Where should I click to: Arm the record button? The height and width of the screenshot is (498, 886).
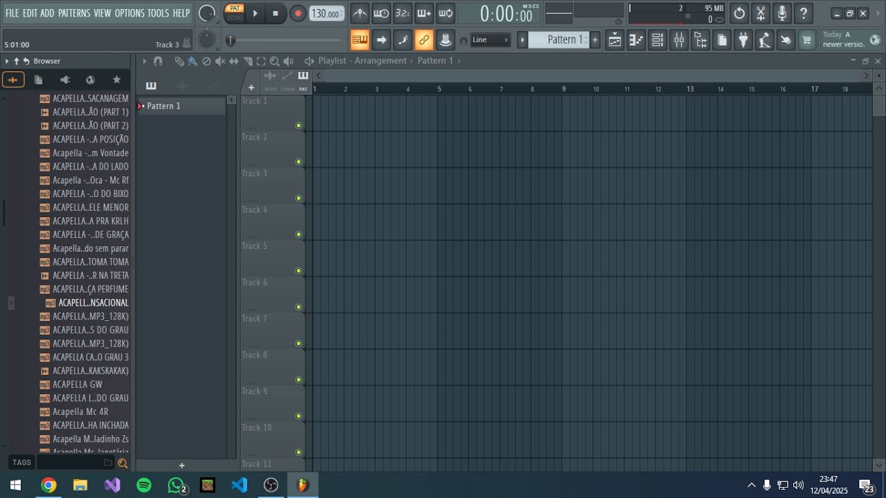pyautogui.click(x=298, y=13)
